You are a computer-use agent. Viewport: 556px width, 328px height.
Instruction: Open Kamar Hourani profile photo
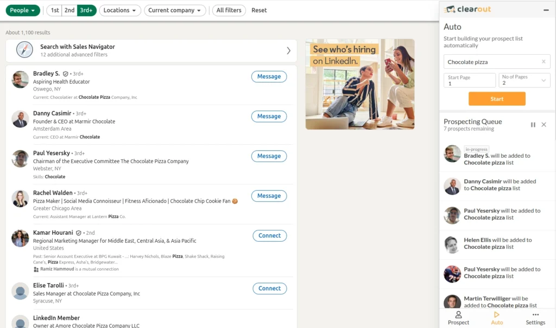click(20, 239)
